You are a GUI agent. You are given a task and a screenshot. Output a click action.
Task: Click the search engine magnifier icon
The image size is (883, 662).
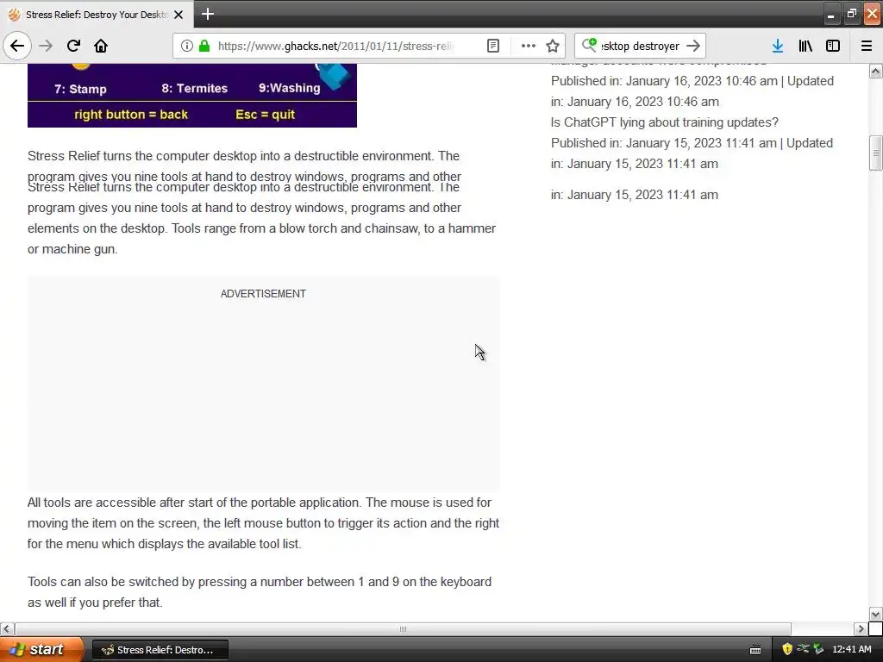point(589,45)
